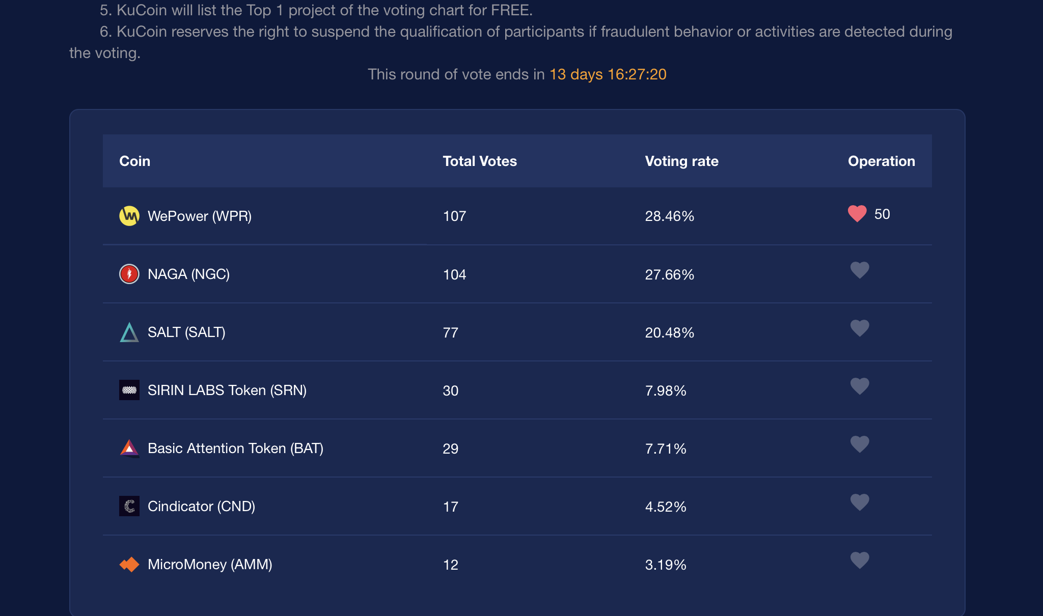
Task: Like SIRIN LABS Token heart
Action: coord(860,386)
